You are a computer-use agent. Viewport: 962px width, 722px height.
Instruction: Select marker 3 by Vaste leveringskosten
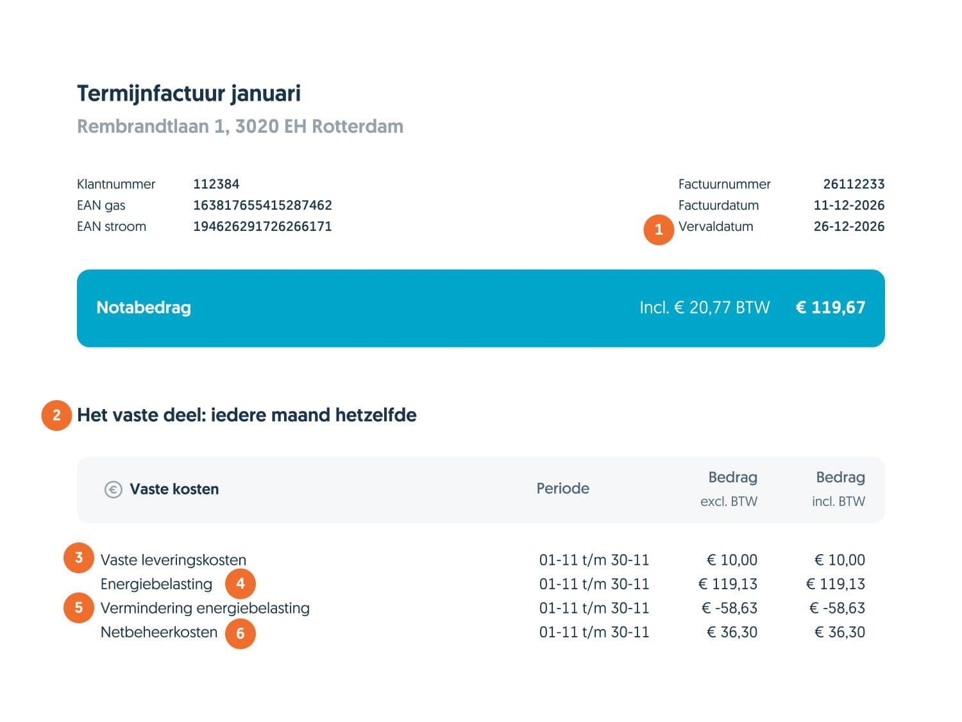tap(79, 557)
